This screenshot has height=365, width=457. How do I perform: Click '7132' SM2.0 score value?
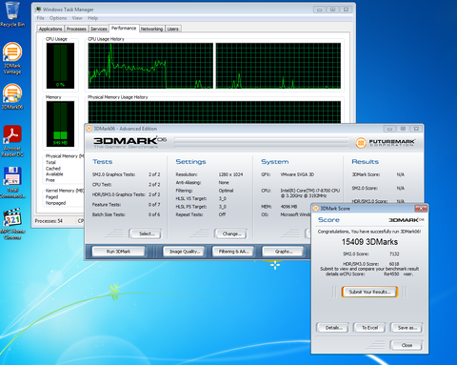[394, 253]
